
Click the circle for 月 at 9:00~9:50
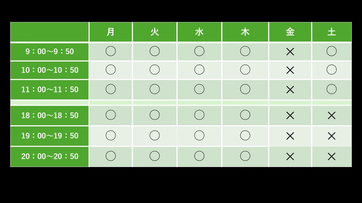coord(111,51)
